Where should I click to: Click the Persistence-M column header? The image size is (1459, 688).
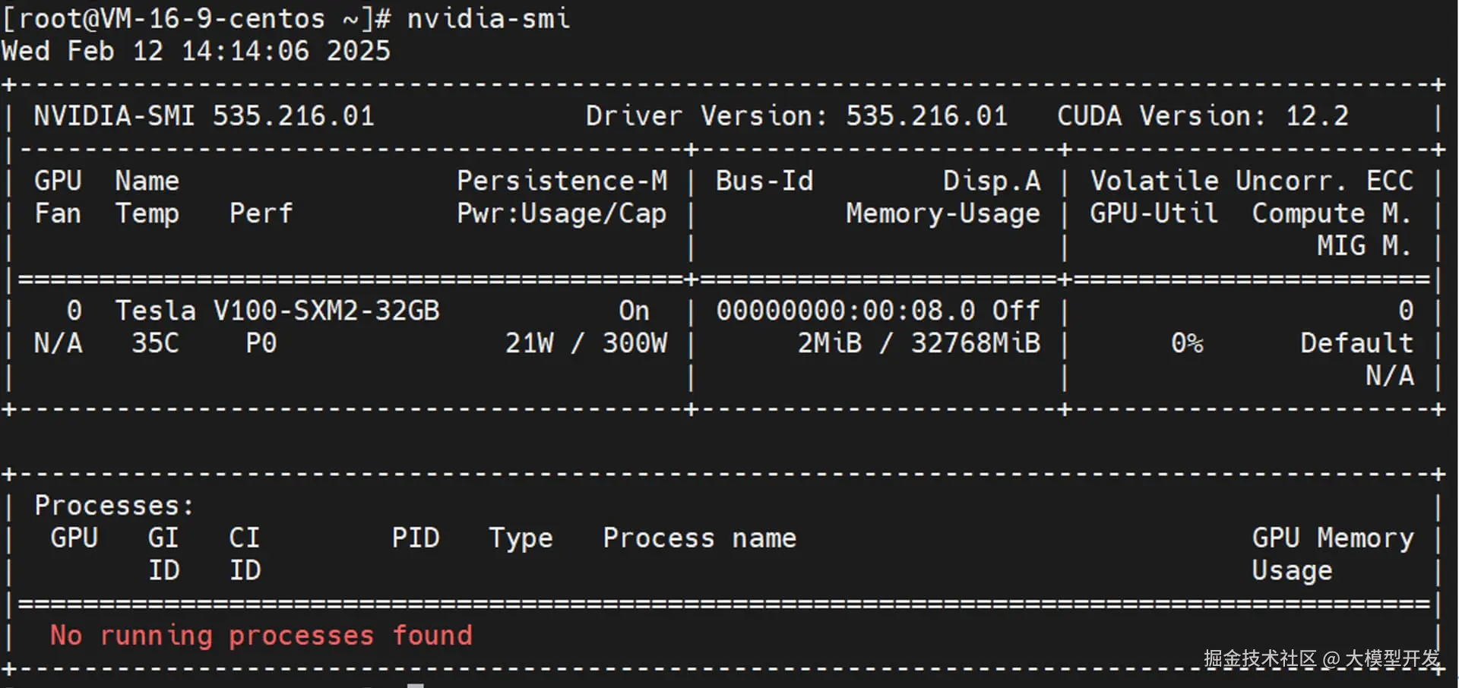(562, 181)
